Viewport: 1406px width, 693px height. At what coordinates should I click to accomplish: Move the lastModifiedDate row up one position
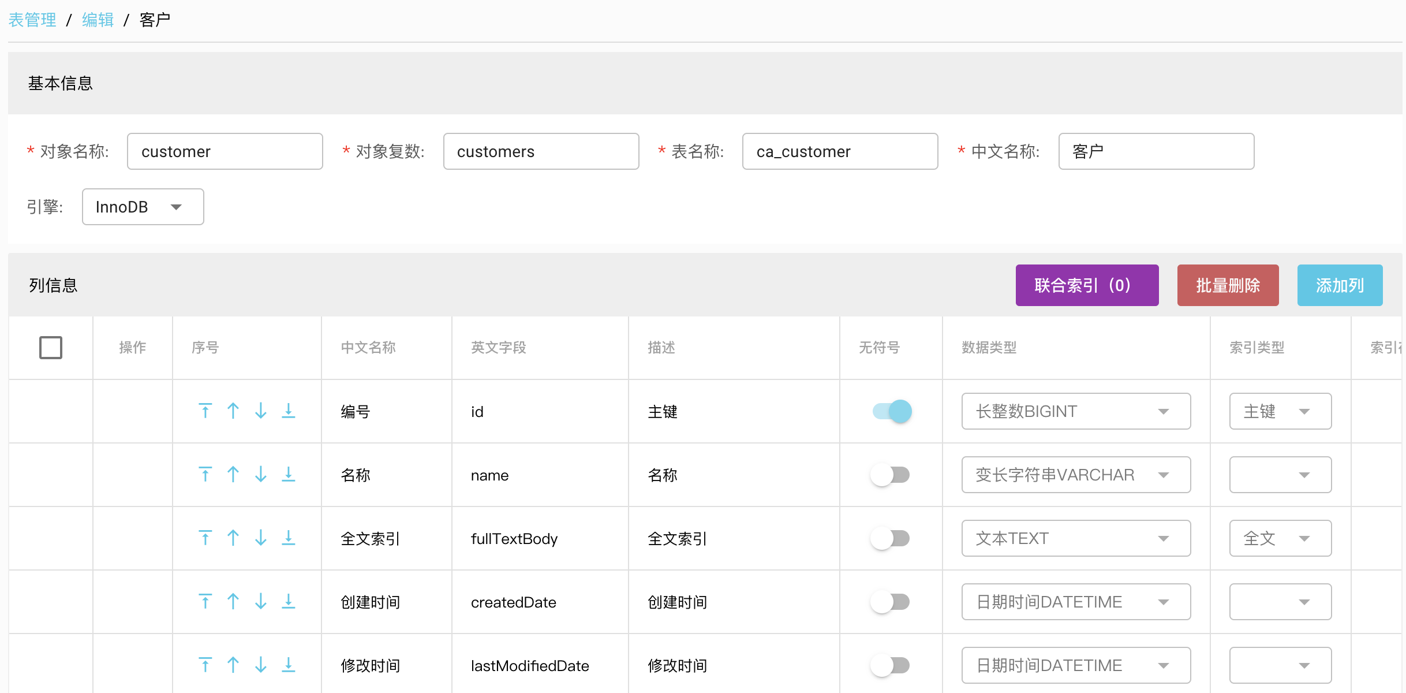[x=233, y=665]
